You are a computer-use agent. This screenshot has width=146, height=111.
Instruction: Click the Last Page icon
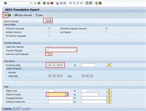(82, 3)
